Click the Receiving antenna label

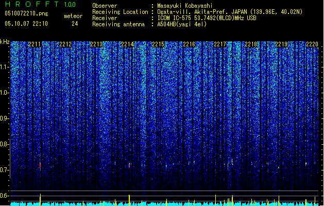(x=118, y=24)
